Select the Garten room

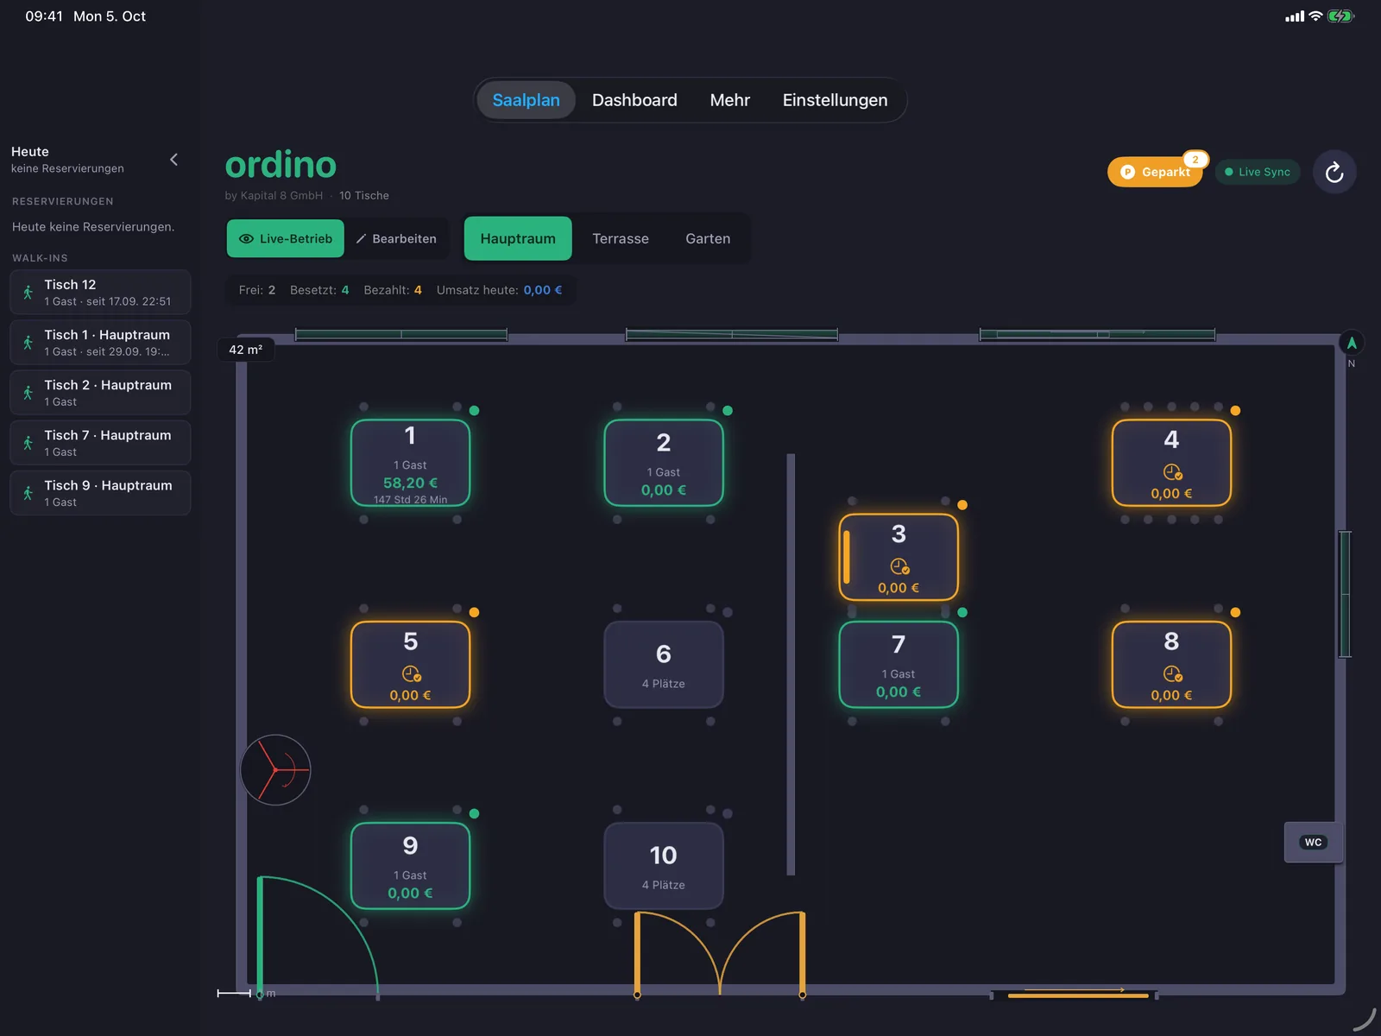pyautogui.click(x=708, y=238)
